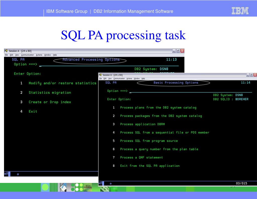Screen dimensions: 257x199
Task: Select 'Exit' option in Advanced Processing Options
Action: click(33, 112)
